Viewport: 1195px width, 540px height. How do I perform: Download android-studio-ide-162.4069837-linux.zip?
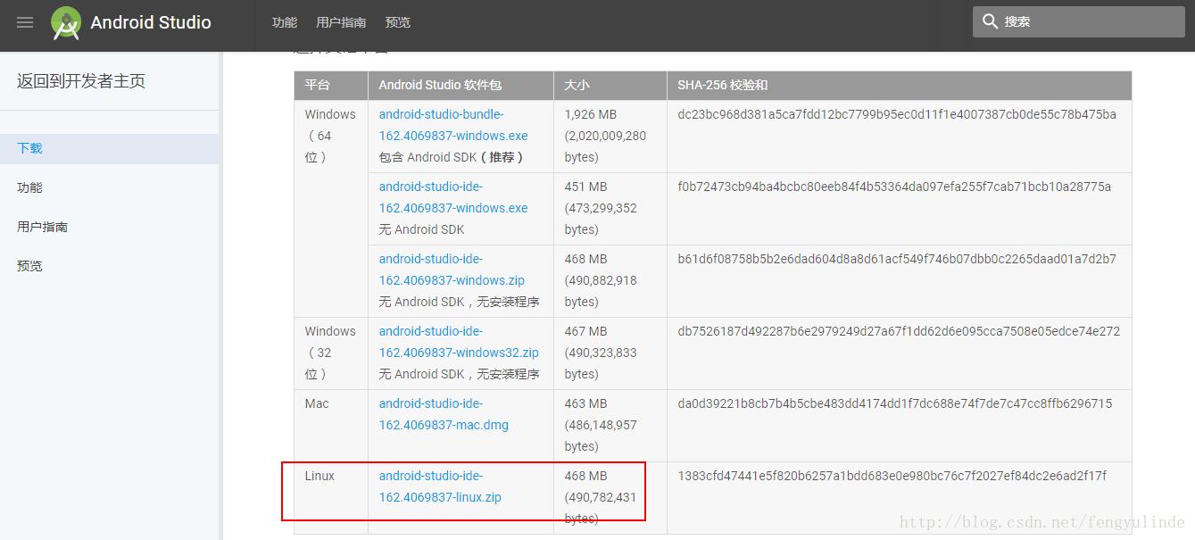pyautogui.click(x=440, y=486)
